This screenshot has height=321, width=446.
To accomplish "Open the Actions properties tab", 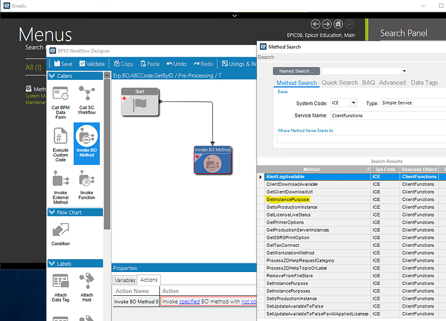I will click(x=149, y=280).
